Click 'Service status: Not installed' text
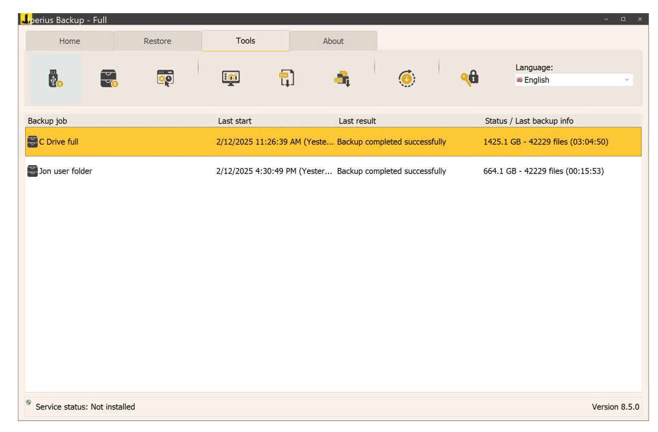Viewport: 658px width, 432px height. click(x=85, y=407)
